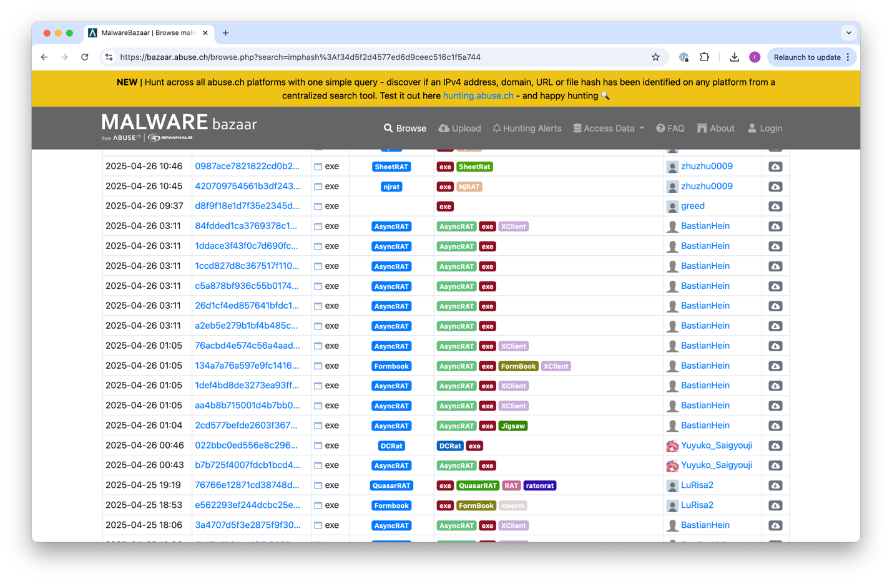Open the tab search chevron dropdown
The image size is (892, 584).
(848, 33)
